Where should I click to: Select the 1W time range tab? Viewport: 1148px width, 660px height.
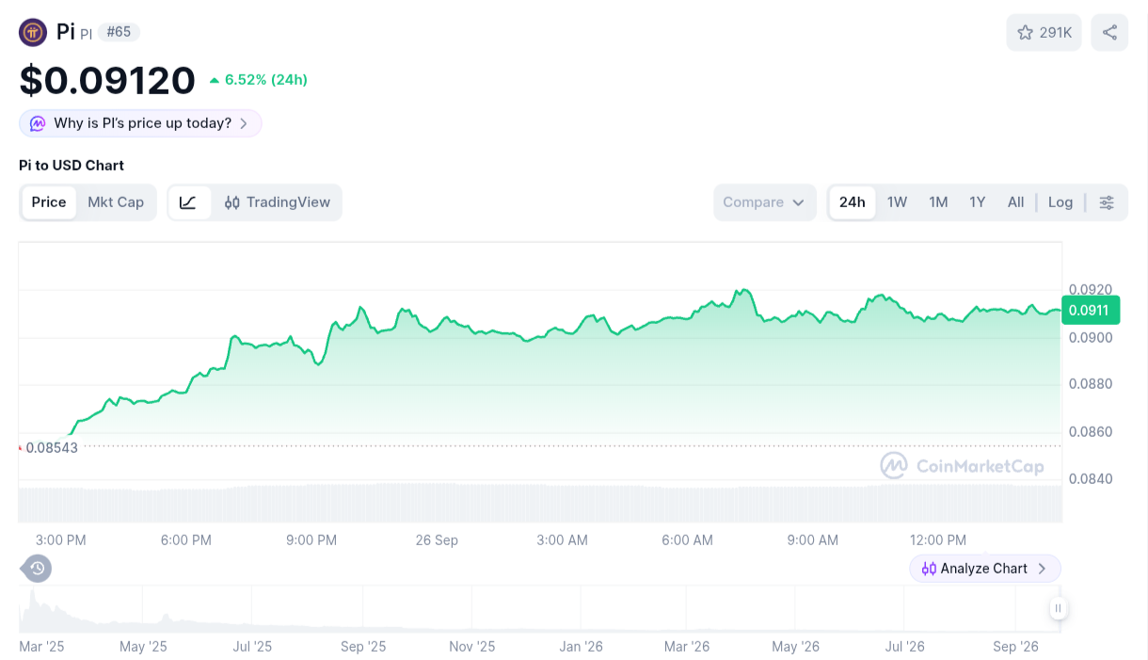[x=897, y=202]
